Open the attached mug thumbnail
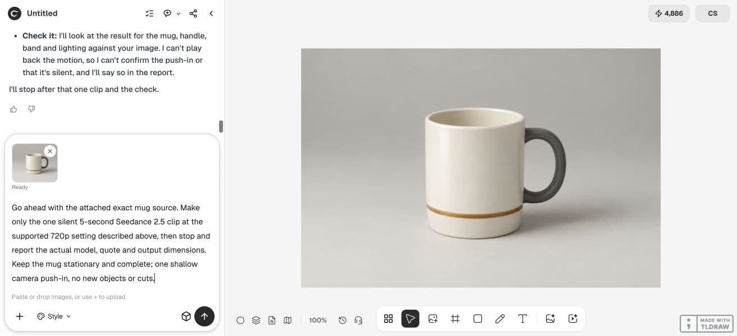This screenshot has width=737, height=336. (34, 163)
